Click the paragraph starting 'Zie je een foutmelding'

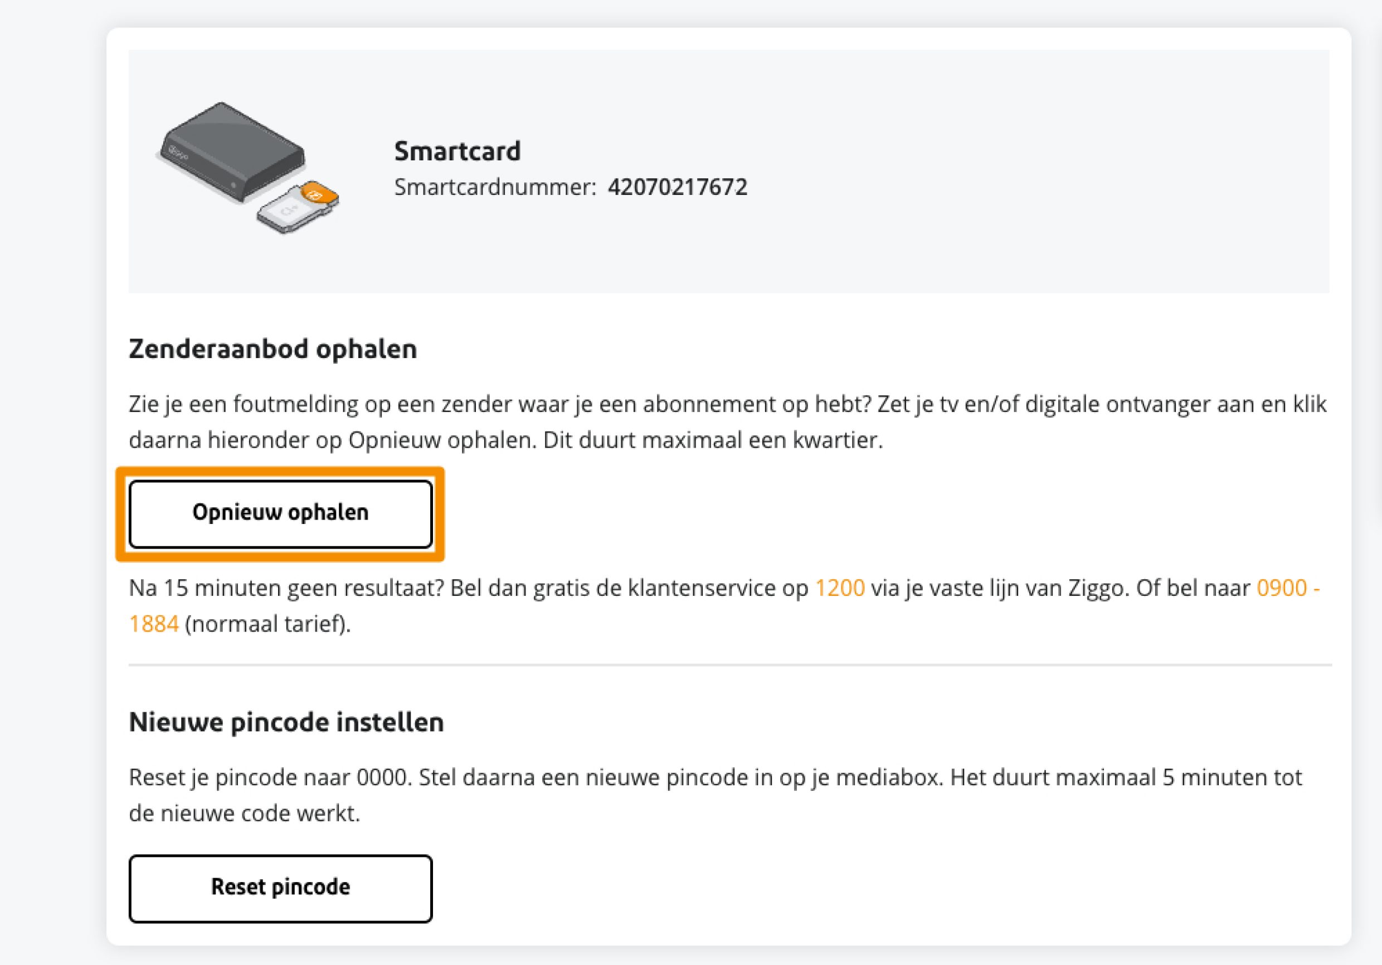(x=728, y=422)
